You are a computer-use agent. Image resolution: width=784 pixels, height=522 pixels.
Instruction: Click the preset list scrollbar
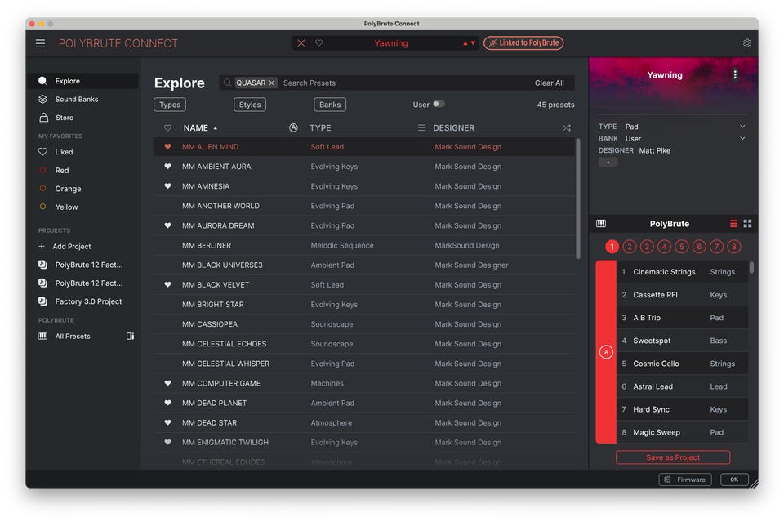coord(578,199)
